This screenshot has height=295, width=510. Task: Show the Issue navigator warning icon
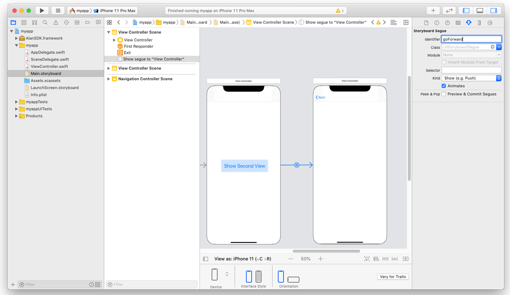pyautogui.click(x=56, y=22)
